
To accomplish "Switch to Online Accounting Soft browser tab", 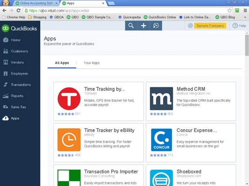I will click(36, 3).
